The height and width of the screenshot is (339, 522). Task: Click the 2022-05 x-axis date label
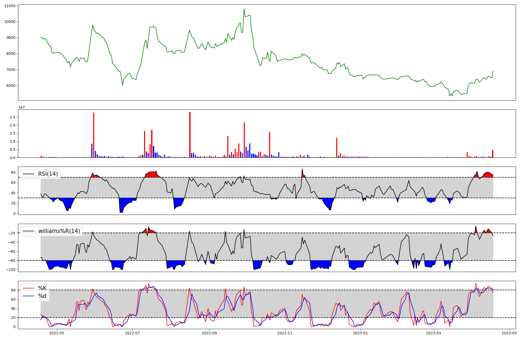57,333
